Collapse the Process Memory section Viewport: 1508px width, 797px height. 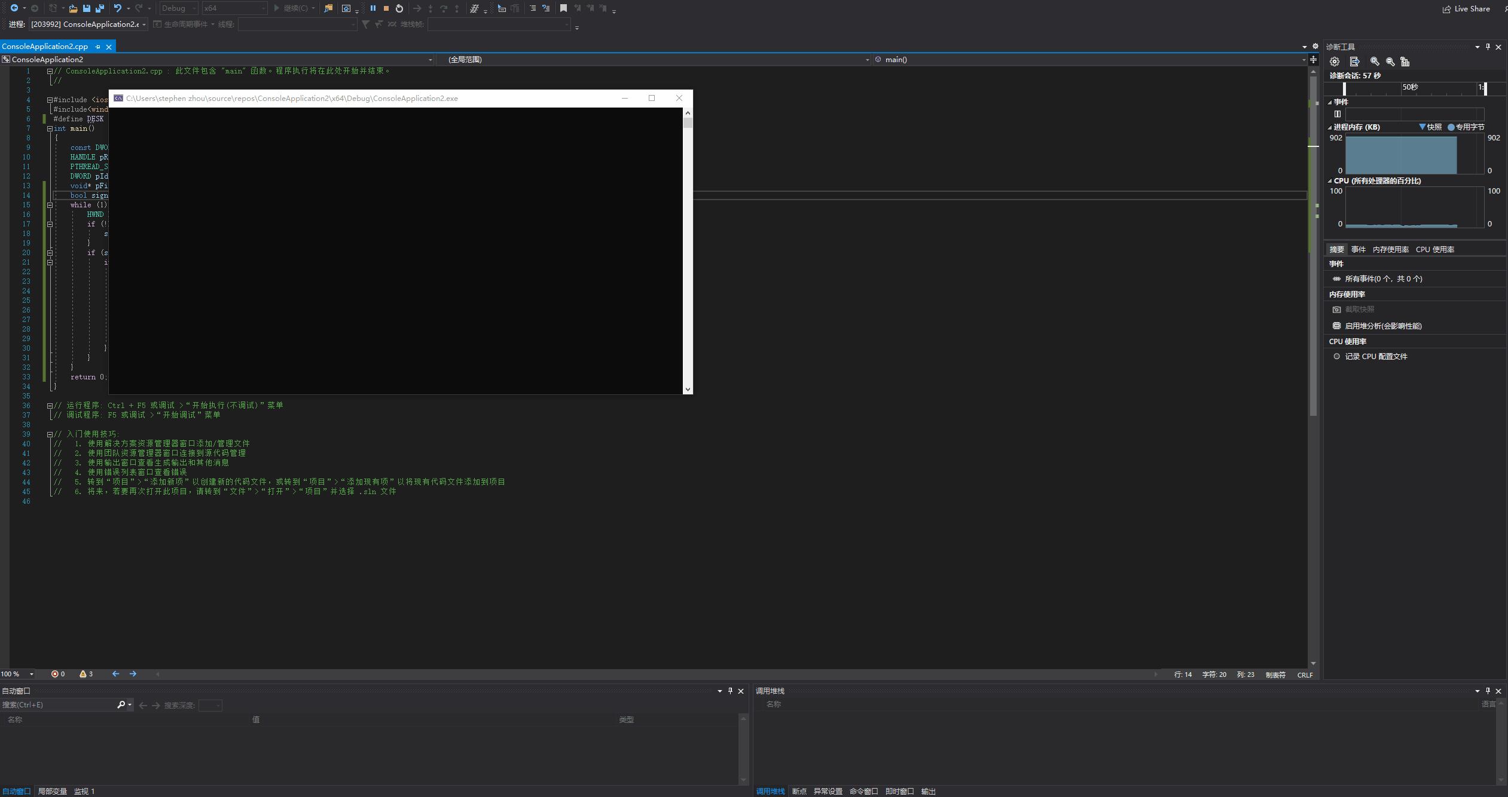pyautogui.click(x=1330, y=127)
